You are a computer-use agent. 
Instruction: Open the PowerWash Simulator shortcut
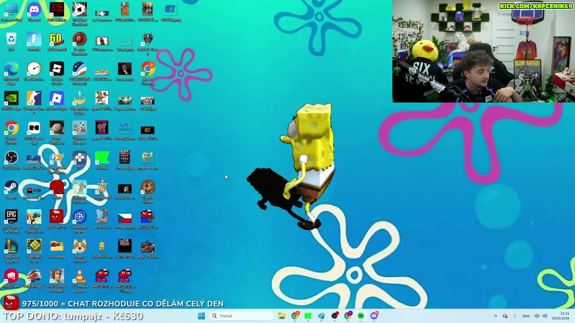point(57,162)
